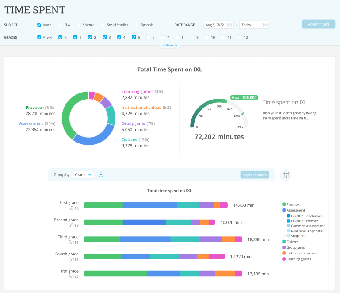Click the Goal: 100,000 gauge marker
This screenshot has height=293, width=340.
[244, 98]
